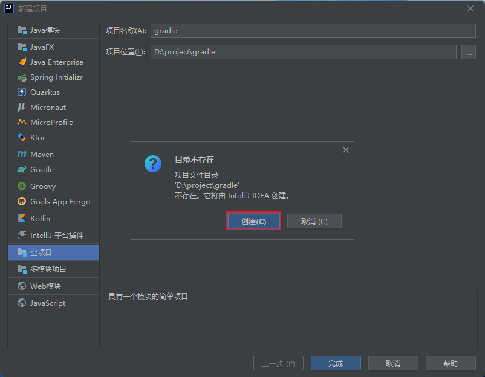This screenshot has width=485, height=377.
Task: Focus the 项目名称 input field
Action: click(313, 31)
